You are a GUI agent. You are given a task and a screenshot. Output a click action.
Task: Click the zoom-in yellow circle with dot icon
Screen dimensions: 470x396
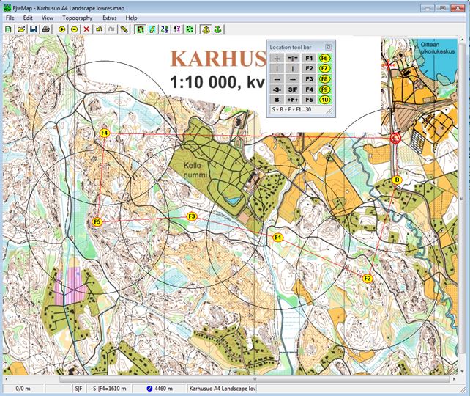tap(61, 29)
